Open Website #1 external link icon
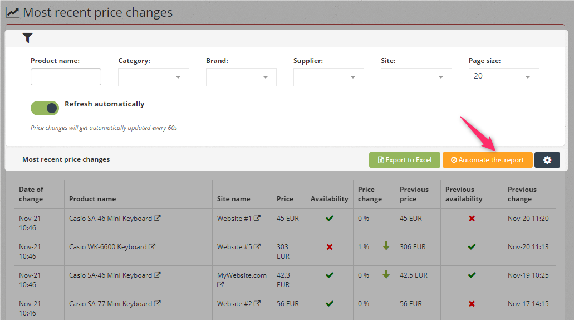The width and height of the screenshot is (574, 320). pyautogui.click(x=257, y=218)
